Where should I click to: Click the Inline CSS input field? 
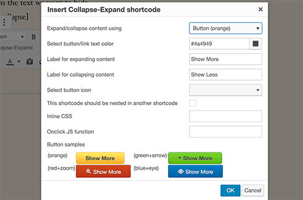[225, 116]
